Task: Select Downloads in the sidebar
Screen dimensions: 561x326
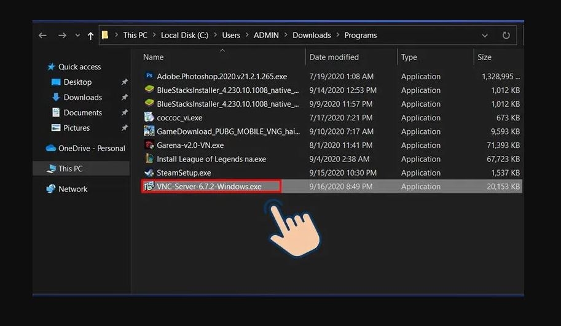Action: click(83, 97)
